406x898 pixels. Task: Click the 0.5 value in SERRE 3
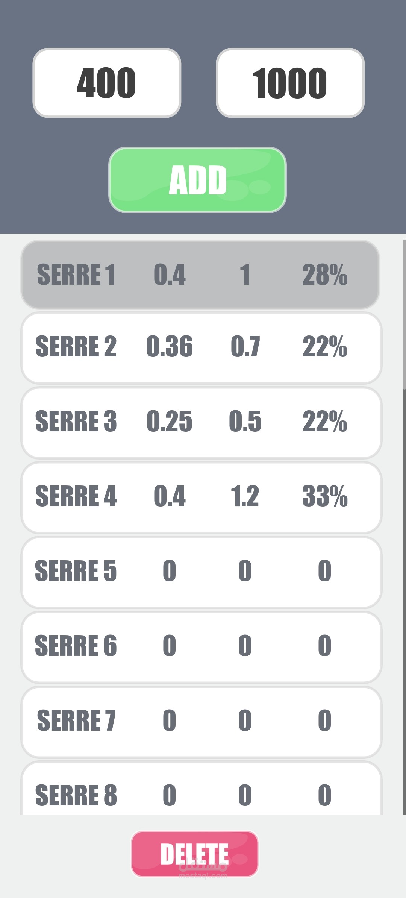coord(245,422)
